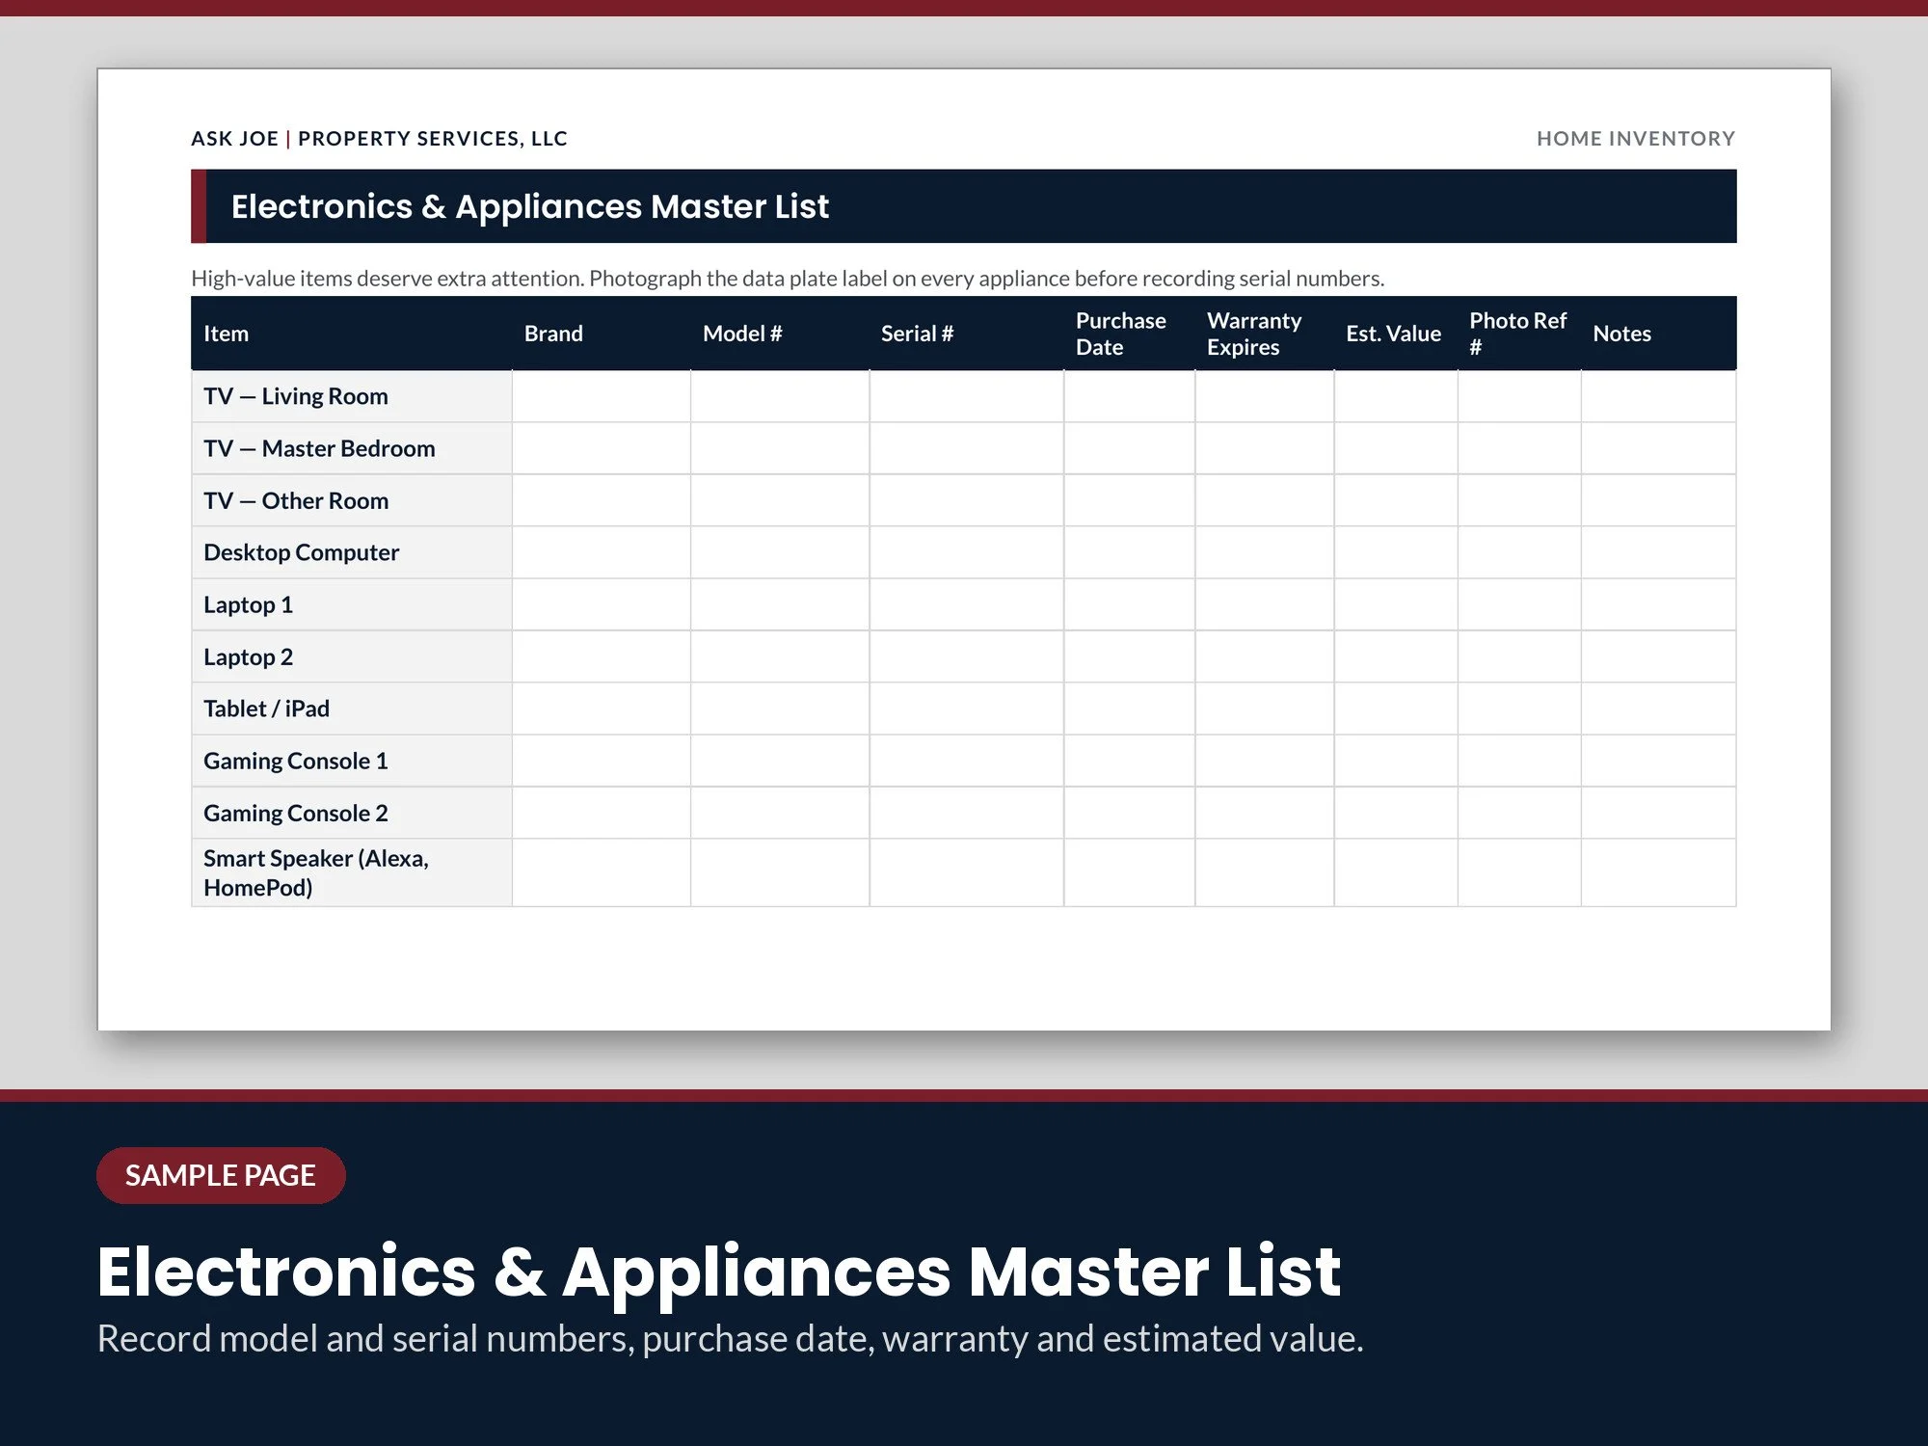Click the 'Serial #' column header
Viewport: 1928px width, 1446px height.
(967, 334)
